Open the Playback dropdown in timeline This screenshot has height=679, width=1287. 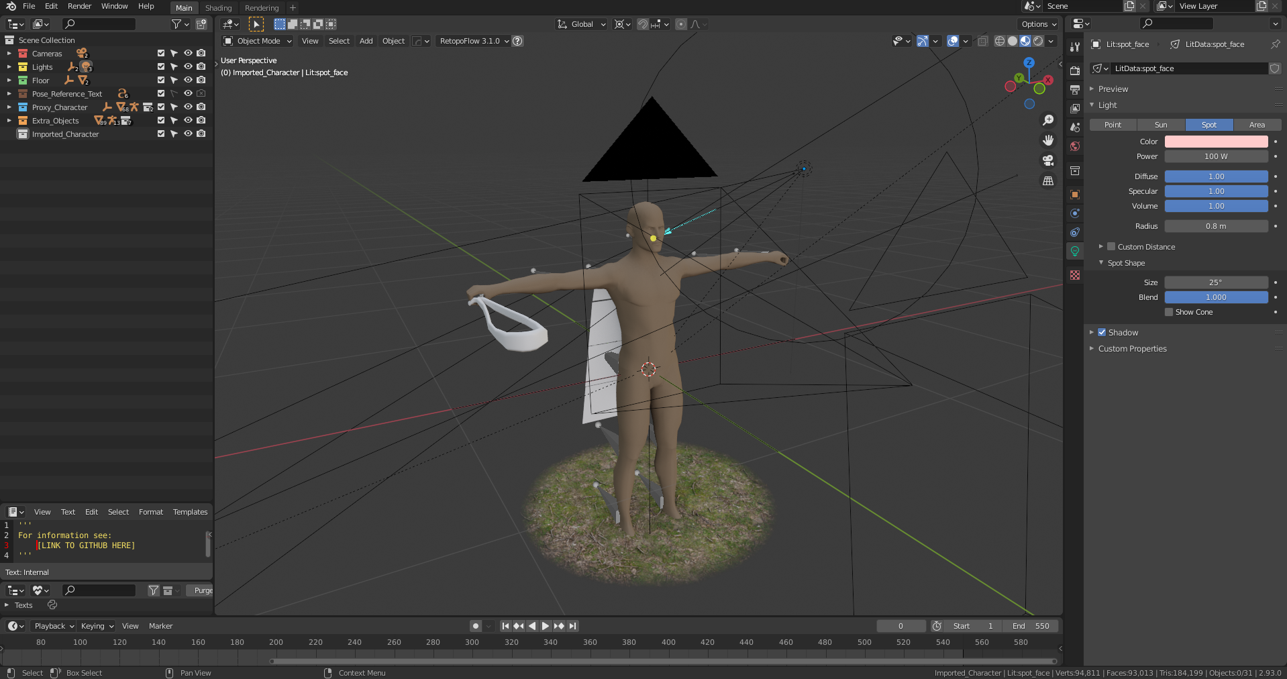point(54,626)
